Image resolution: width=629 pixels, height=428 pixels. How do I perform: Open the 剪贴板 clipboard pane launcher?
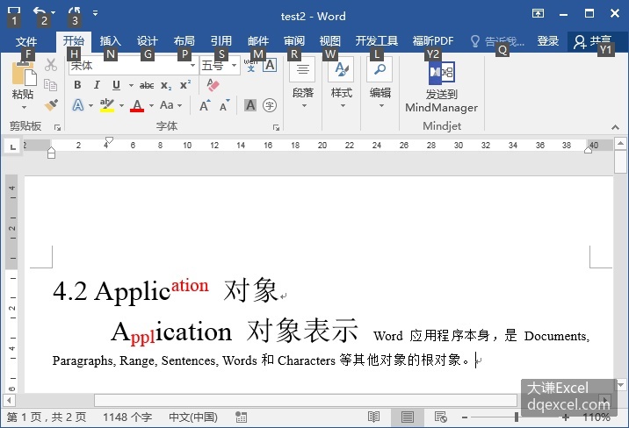tap(58, 128)
